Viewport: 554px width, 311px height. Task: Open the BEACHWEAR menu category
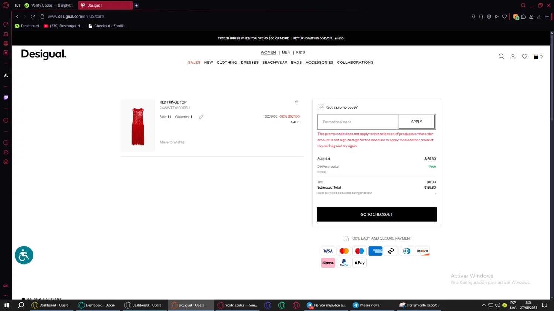pos(275,62)
